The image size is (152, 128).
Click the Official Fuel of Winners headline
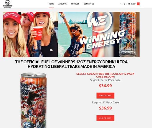[x=71, y=64]
